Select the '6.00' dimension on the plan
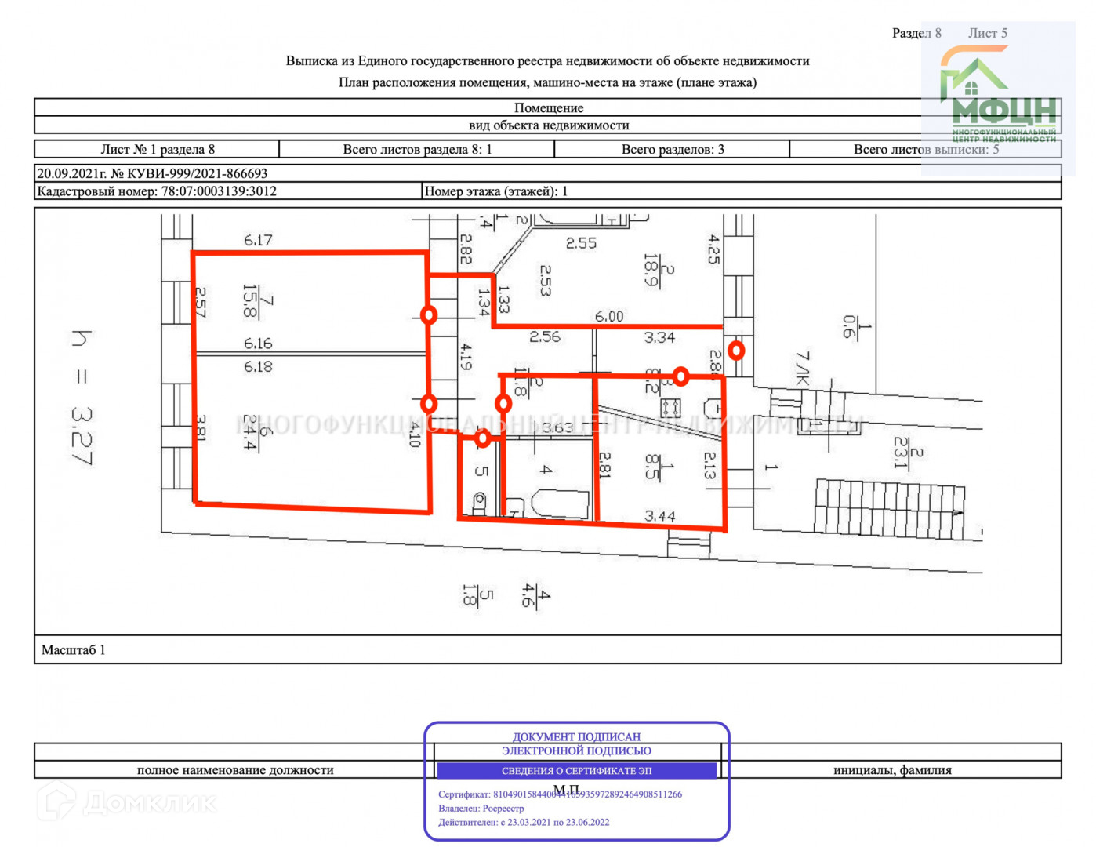 coord(609,316)
